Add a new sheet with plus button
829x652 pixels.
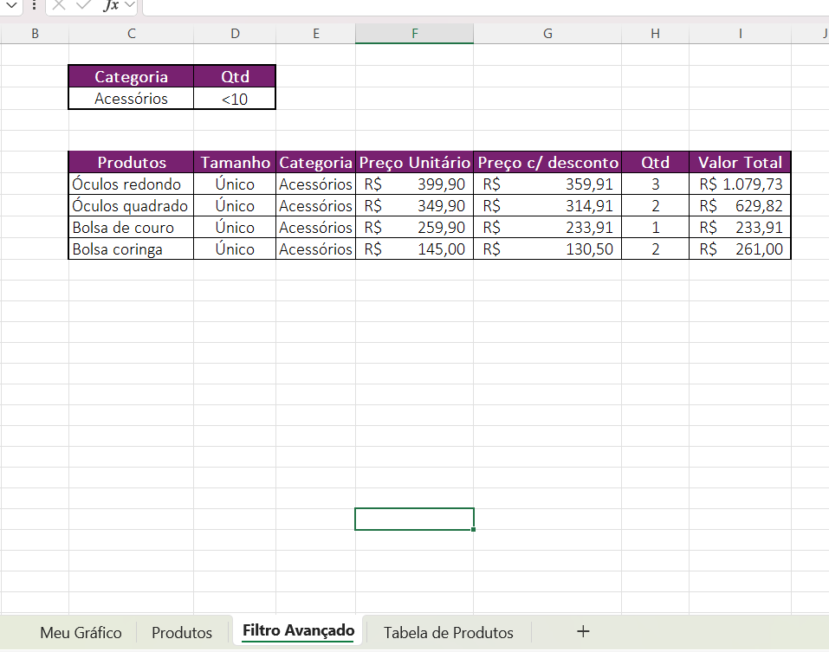click(x=583, y=631)
